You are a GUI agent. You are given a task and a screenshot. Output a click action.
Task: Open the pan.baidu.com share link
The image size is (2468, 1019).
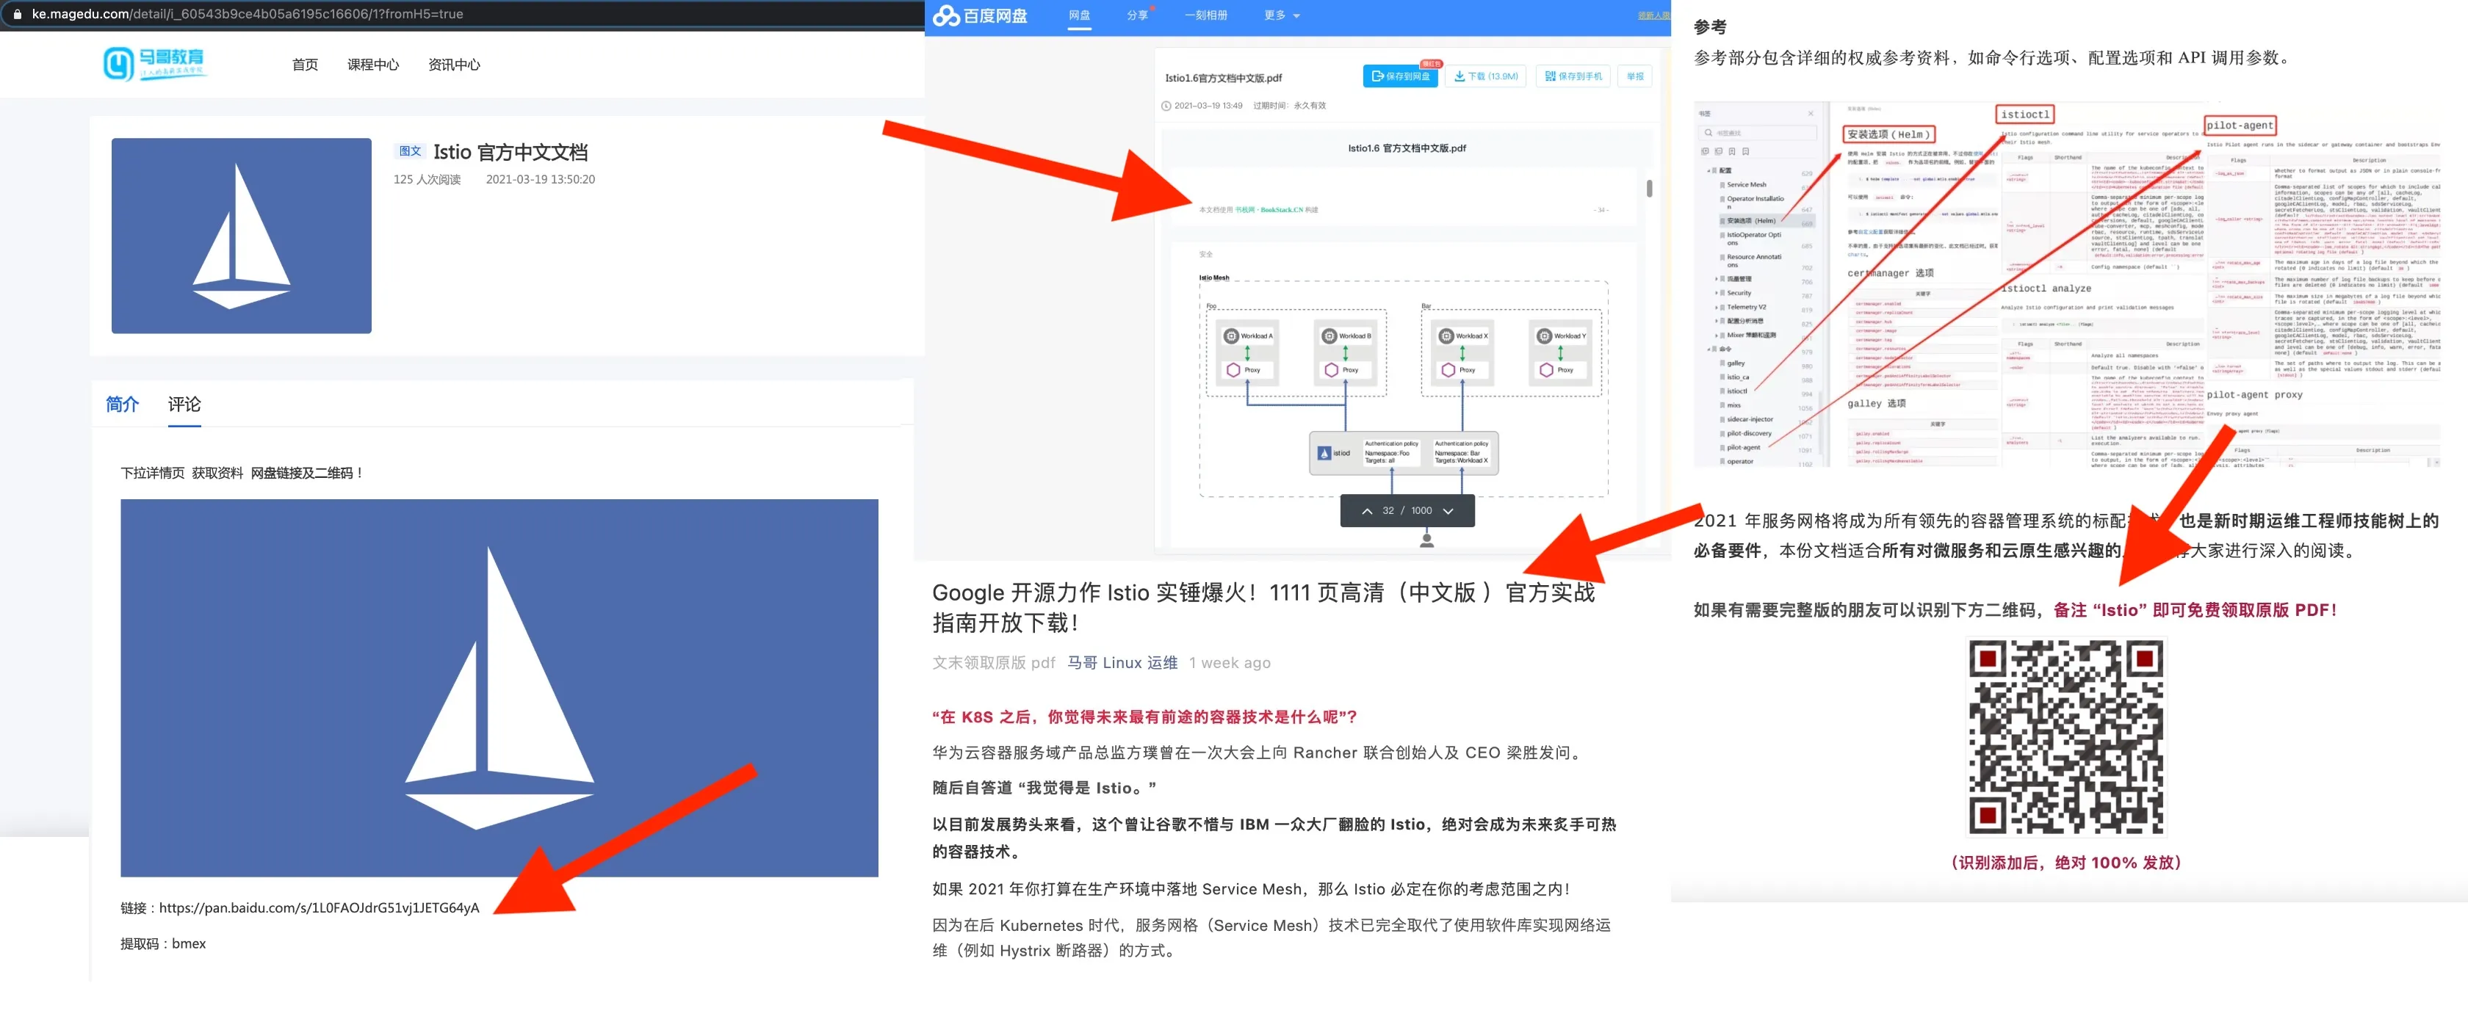[x=319, y=908]
